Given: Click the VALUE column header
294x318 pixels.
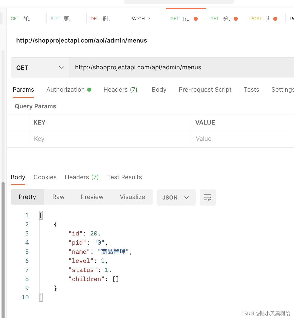Looking at the screenshot, I should point(205,123).
